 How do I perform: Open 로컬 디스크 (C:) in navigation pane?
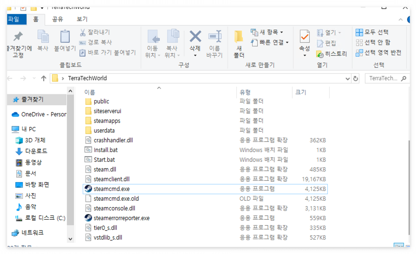coord(40,218)
